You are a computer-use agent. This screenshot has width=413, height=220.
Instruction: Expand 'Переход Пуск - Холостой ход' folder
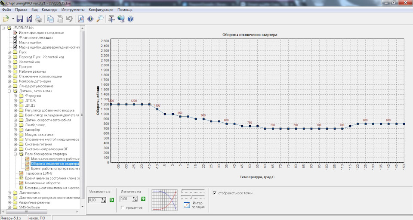[9, 57]
